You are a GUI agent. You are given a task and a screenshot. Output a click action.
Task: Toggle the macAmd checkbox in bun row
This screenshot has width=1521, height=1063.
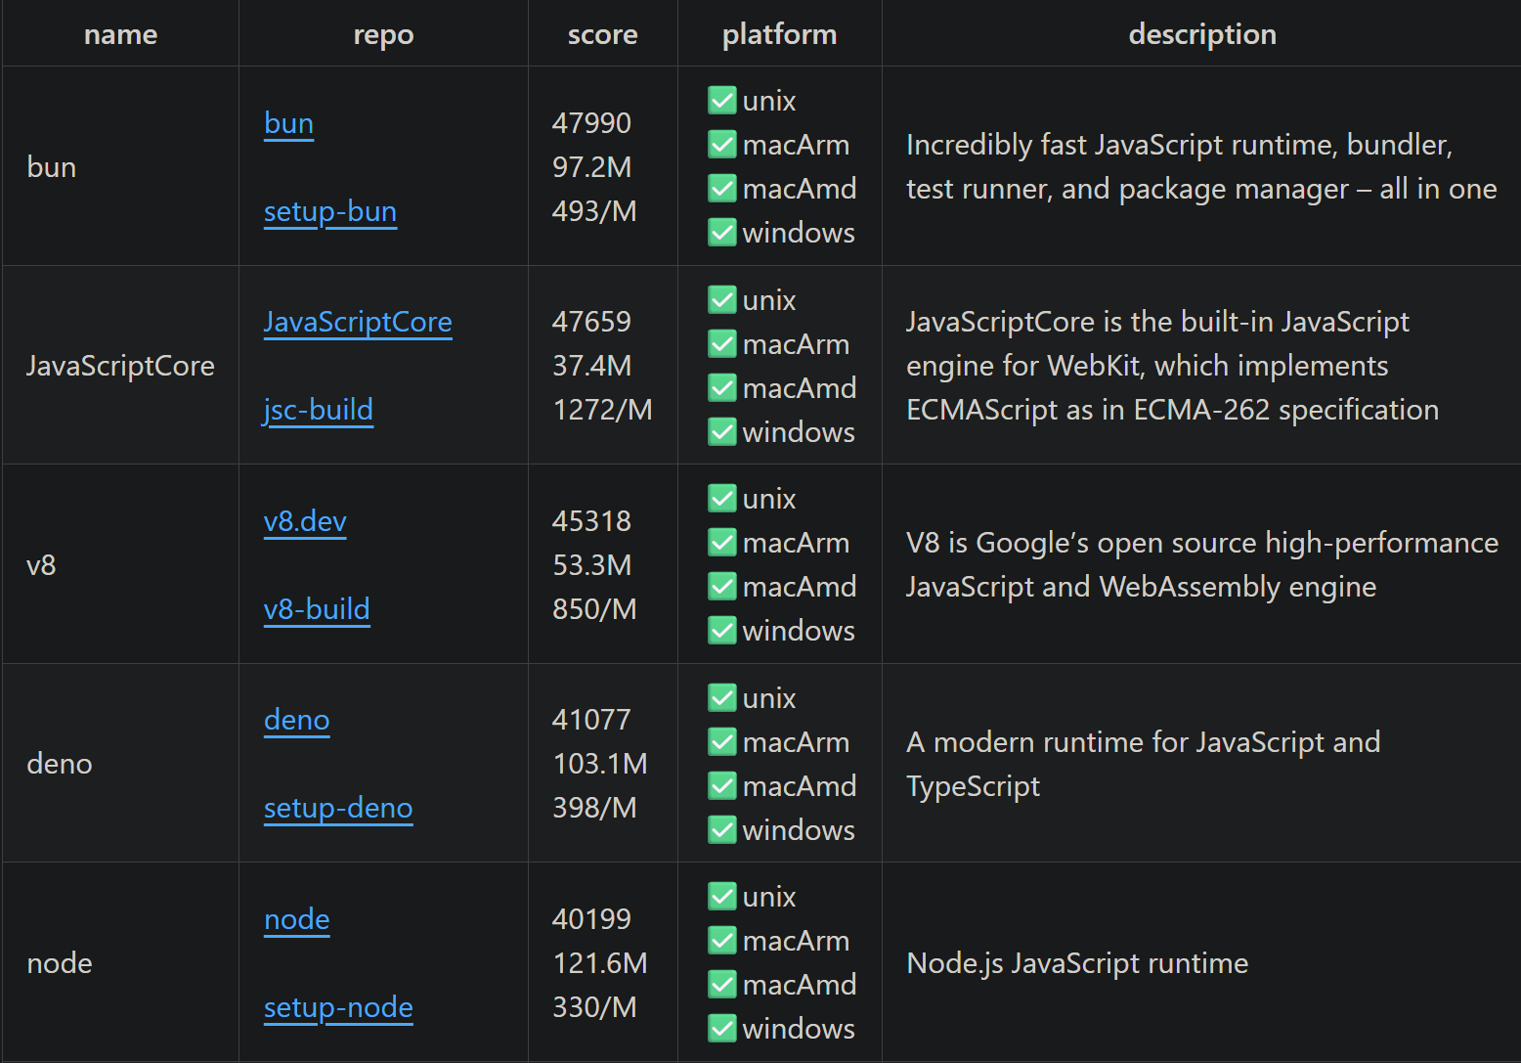(x=722, y=188)
